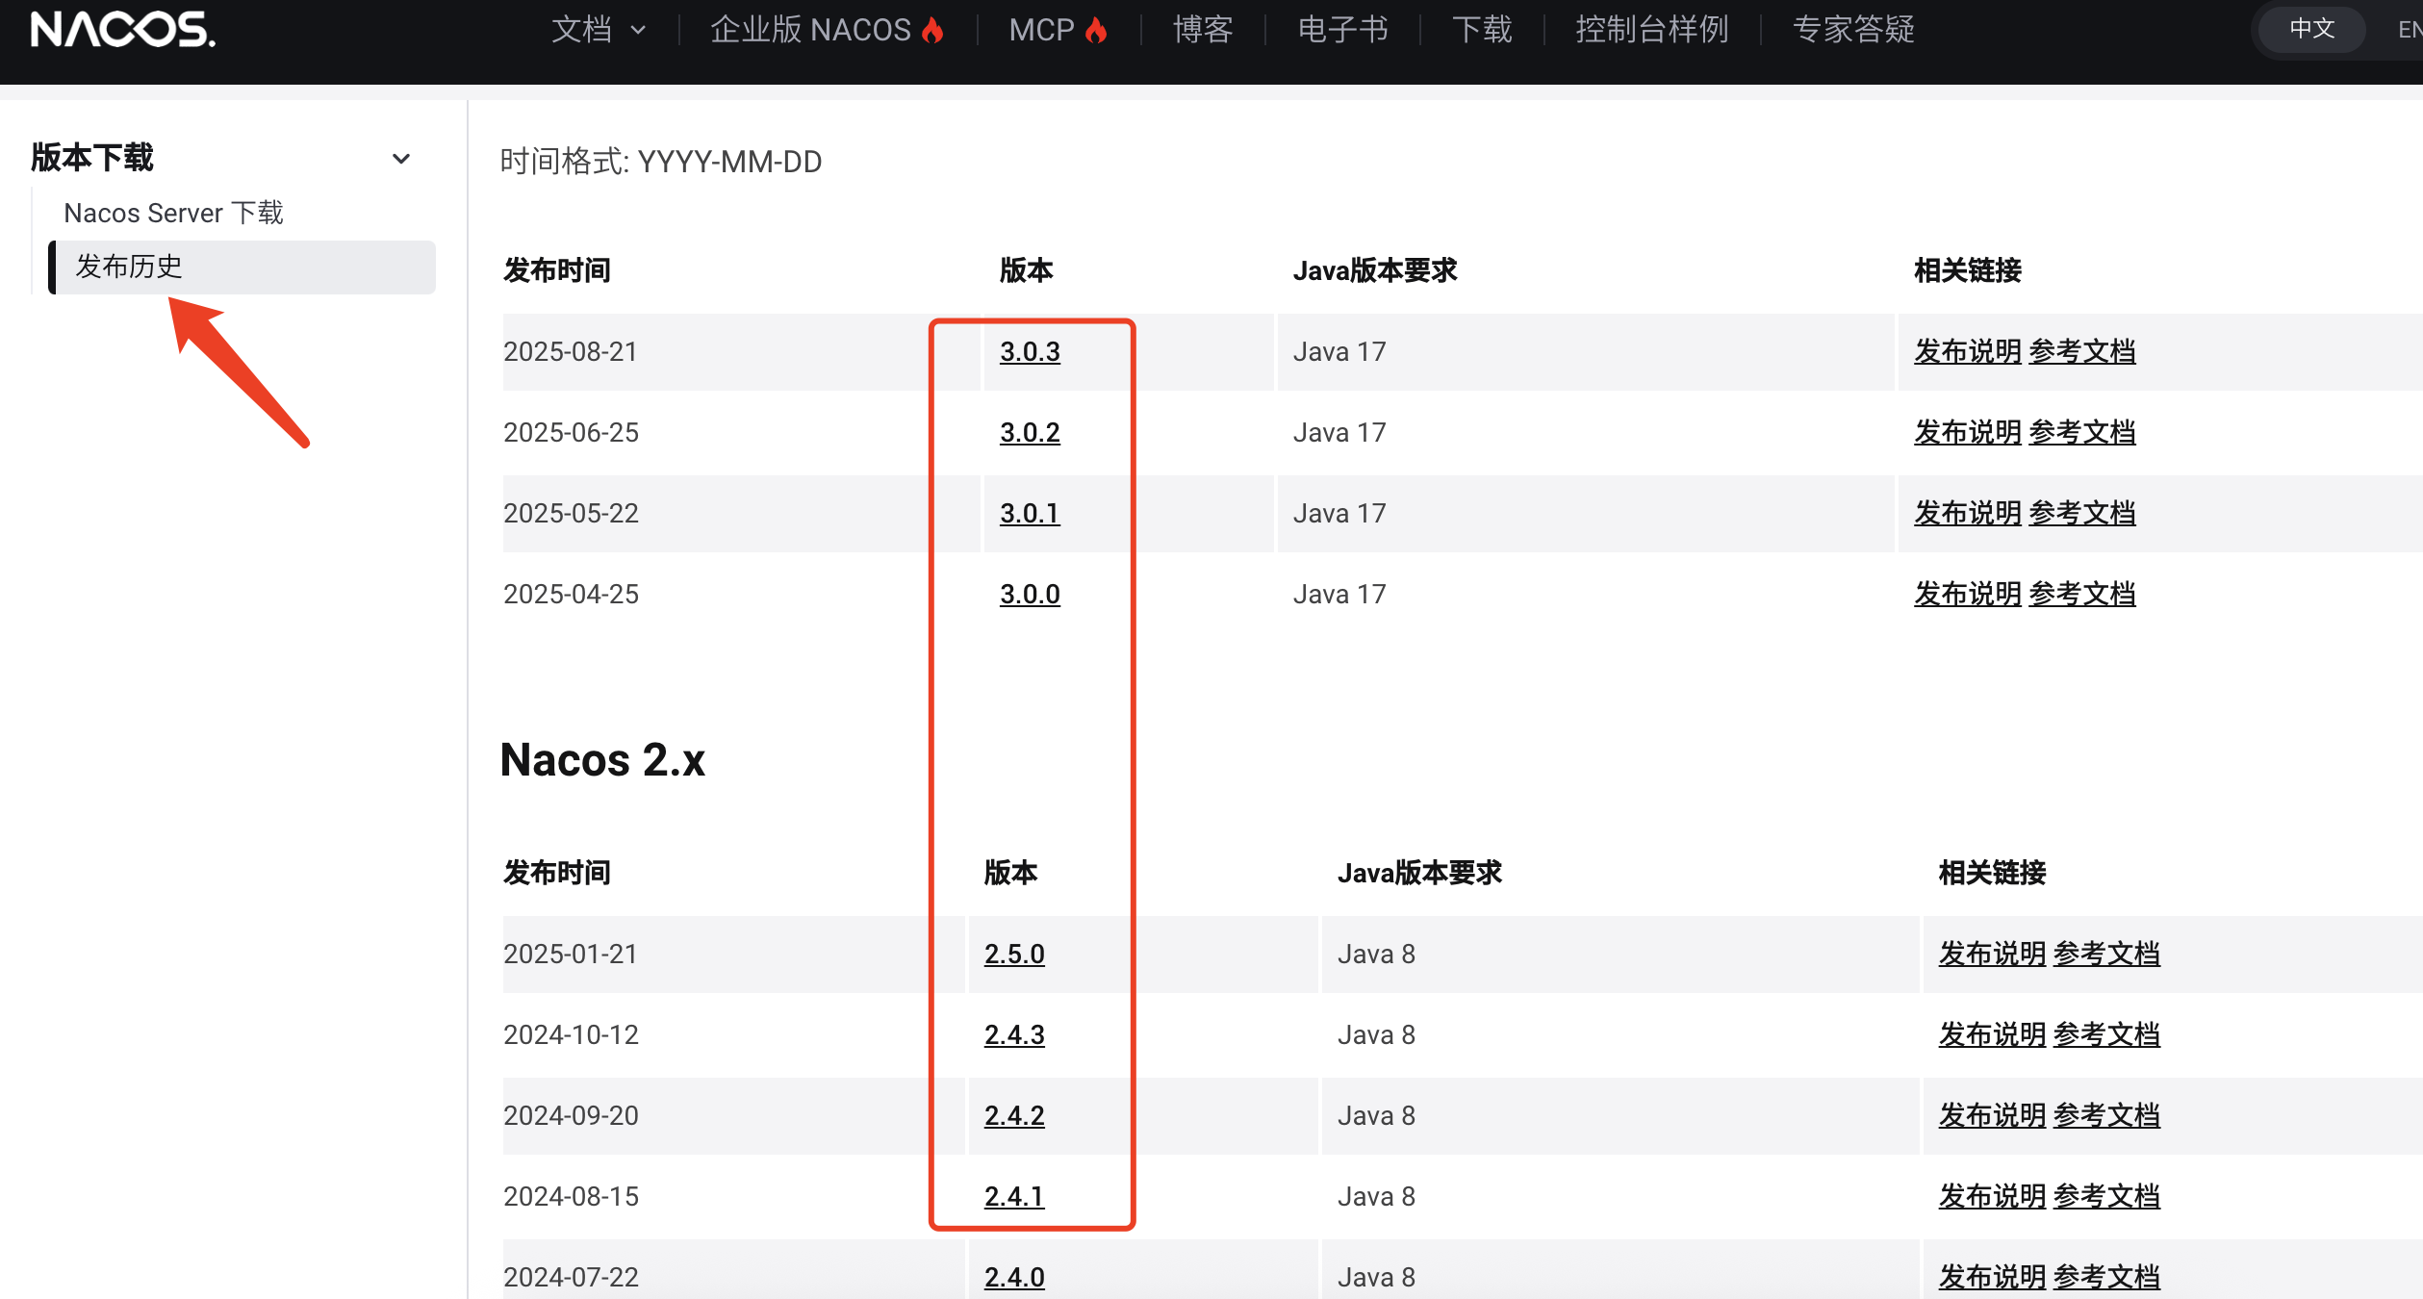
Task: Open 参考文档 for version 2.4.3
Action: pos(2105,1034)
